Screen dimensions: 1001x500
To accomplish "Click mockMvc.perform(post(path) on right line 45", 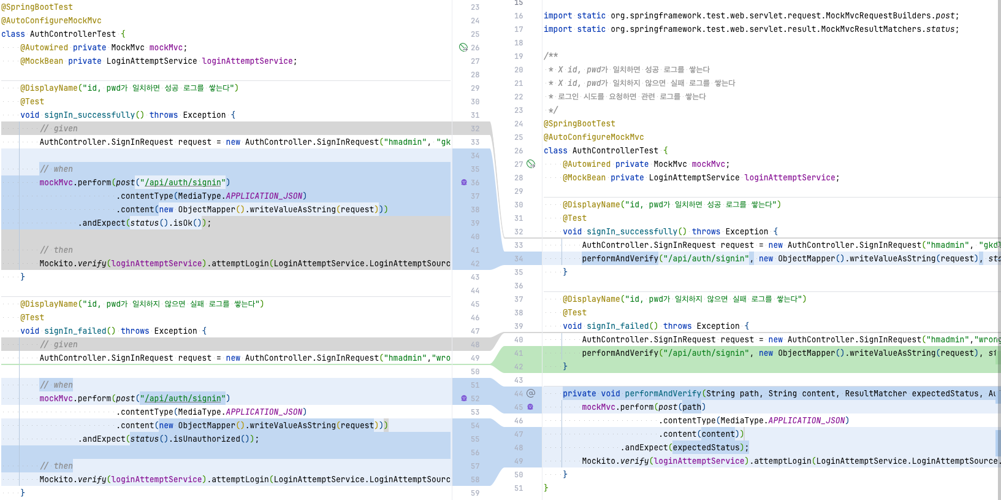I will 644,407.
